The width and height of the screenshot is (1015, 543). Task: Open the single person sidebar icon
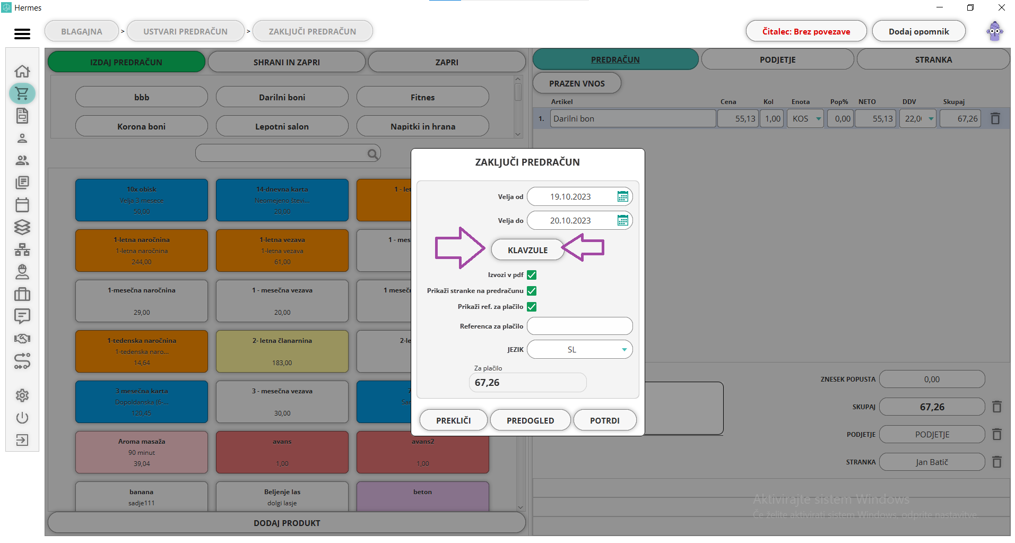tap(22, 138)
